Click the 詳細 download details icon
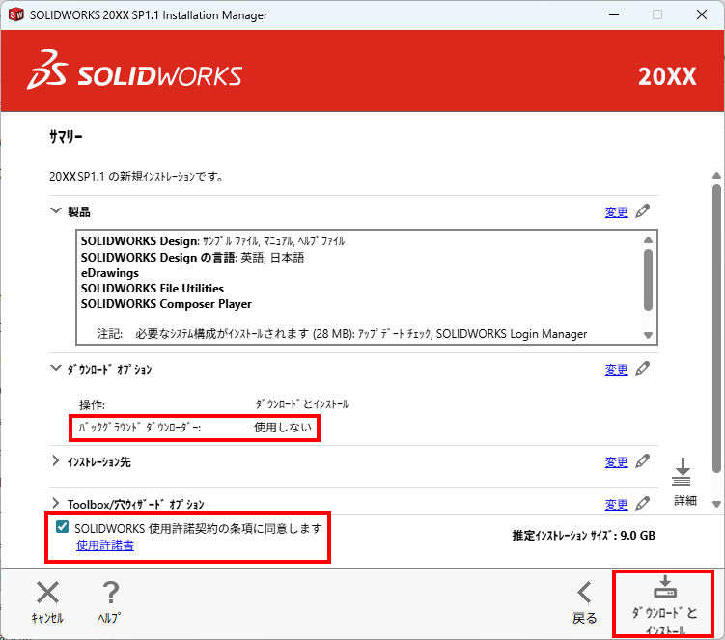Viewport: 725px width, 640px height. [682, 472]
